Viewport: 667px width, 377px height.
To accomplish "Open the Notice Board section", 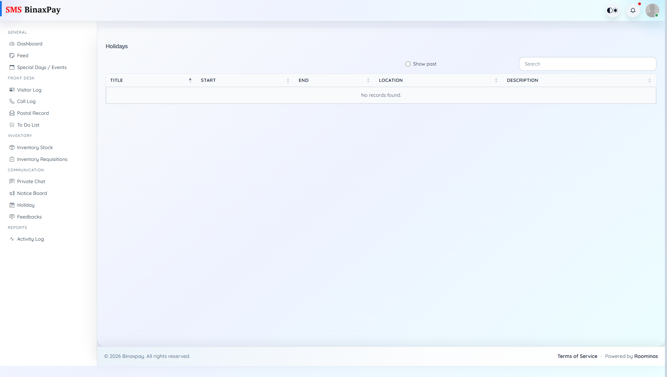I will point(32,193).
